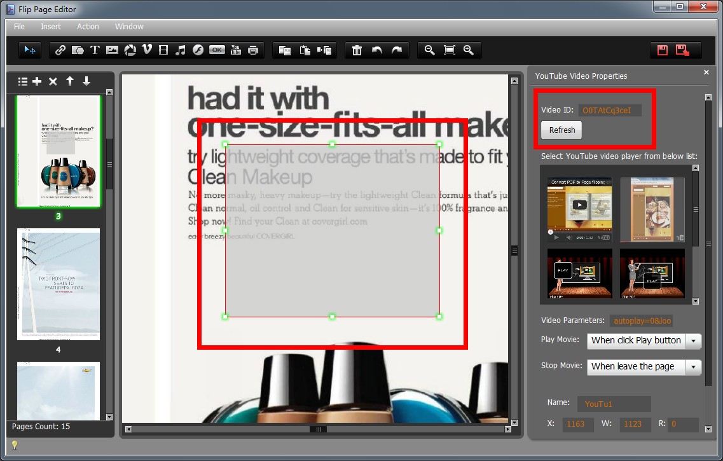Click the Refresh button
This screenshot has width=723, height=461.
click(x=561, y=130)
